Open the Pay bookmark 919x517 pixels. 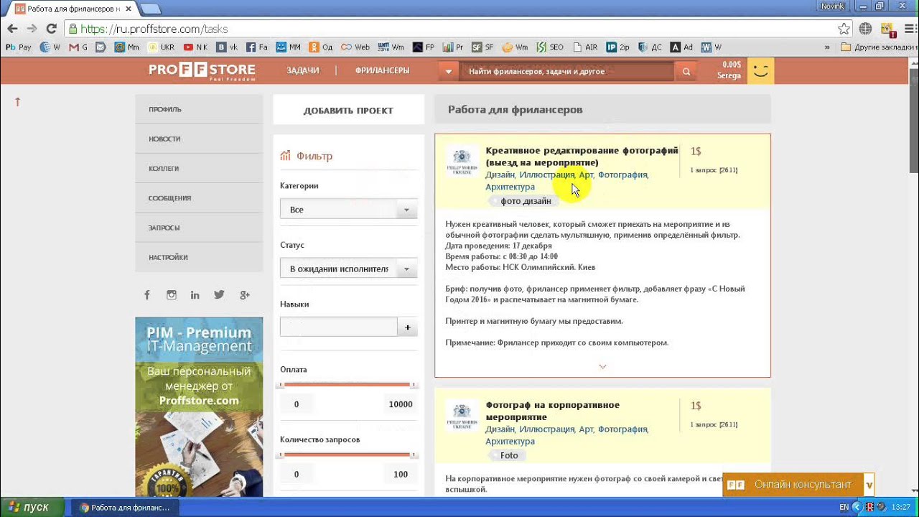[19, 47]
